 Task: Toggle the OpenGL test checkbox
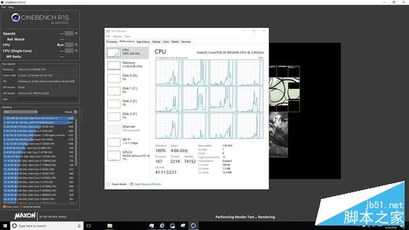[x=76, y=33]
